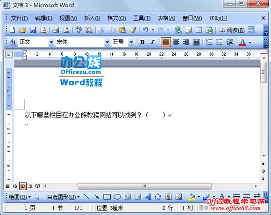
Task: Toggle Italic formatting
Action: point(152,42)
